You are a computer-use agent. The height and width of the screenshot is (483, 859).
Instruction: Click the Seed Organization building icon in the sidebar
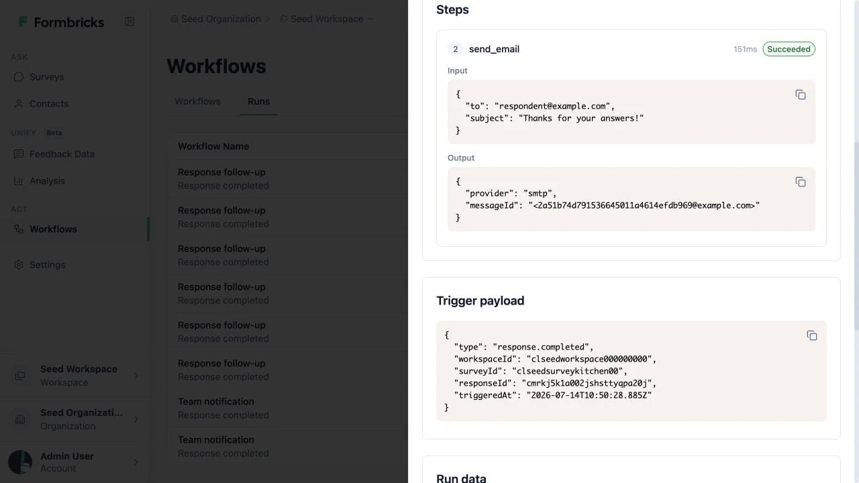point(20,419)
